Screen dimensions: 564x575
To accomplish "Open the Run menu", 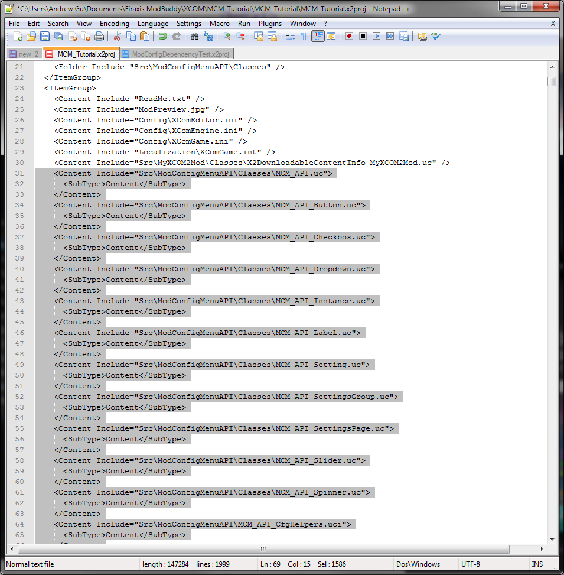I will [244, 24].
